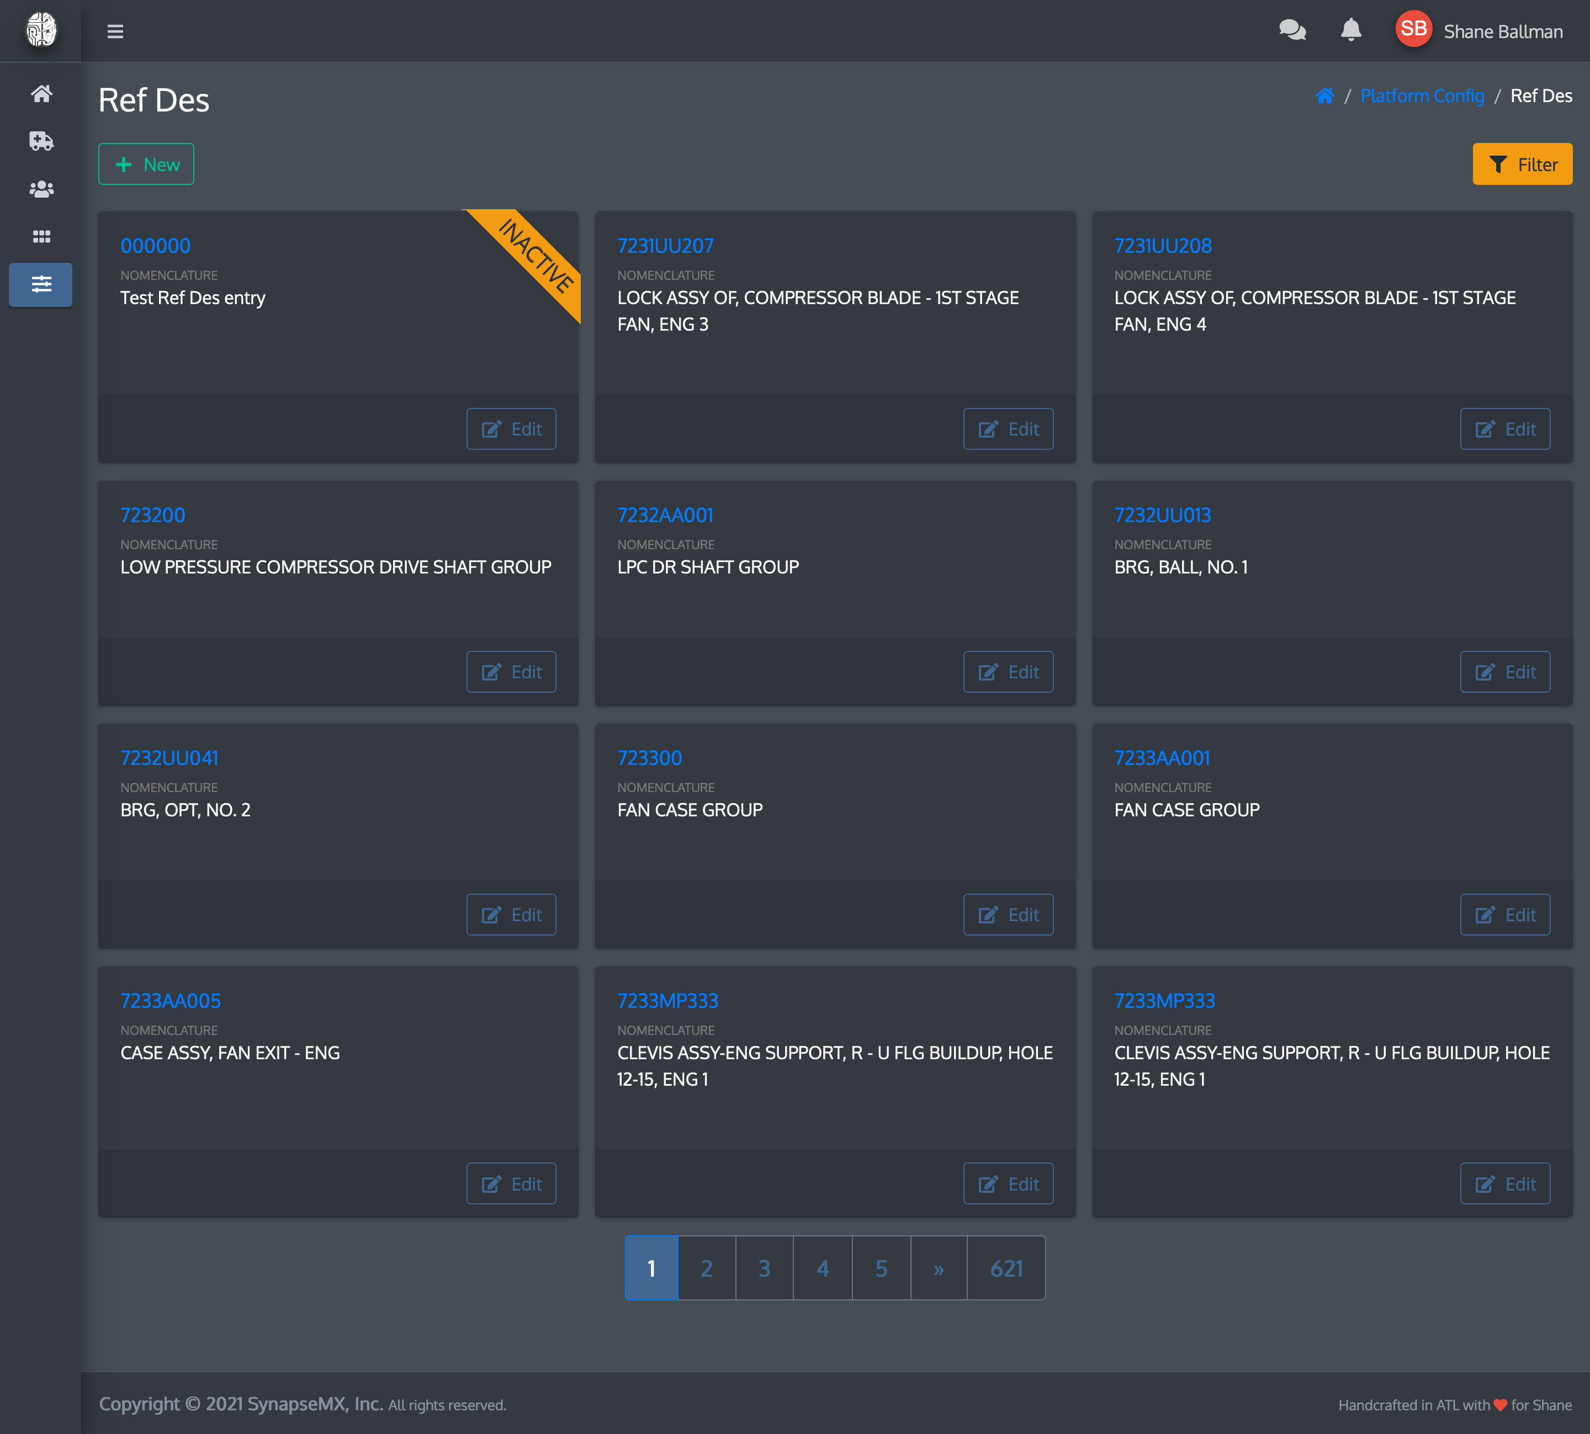The image size is (1590, 1434).
Task: Open the grid apps sidebar icon
Action: click(x=41, y=236)
